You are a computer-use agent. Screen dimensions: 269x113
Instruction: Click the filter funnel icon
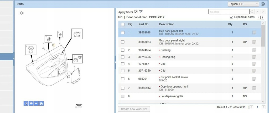pos(141,12)
